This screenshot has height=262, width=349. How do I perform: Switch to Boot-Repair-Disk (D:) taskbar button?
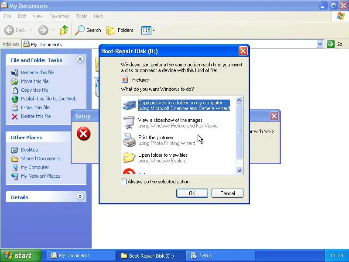point(151,255)
